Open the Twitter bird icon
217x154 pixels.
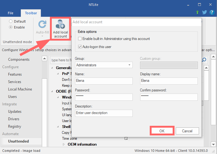click(205, 12)
